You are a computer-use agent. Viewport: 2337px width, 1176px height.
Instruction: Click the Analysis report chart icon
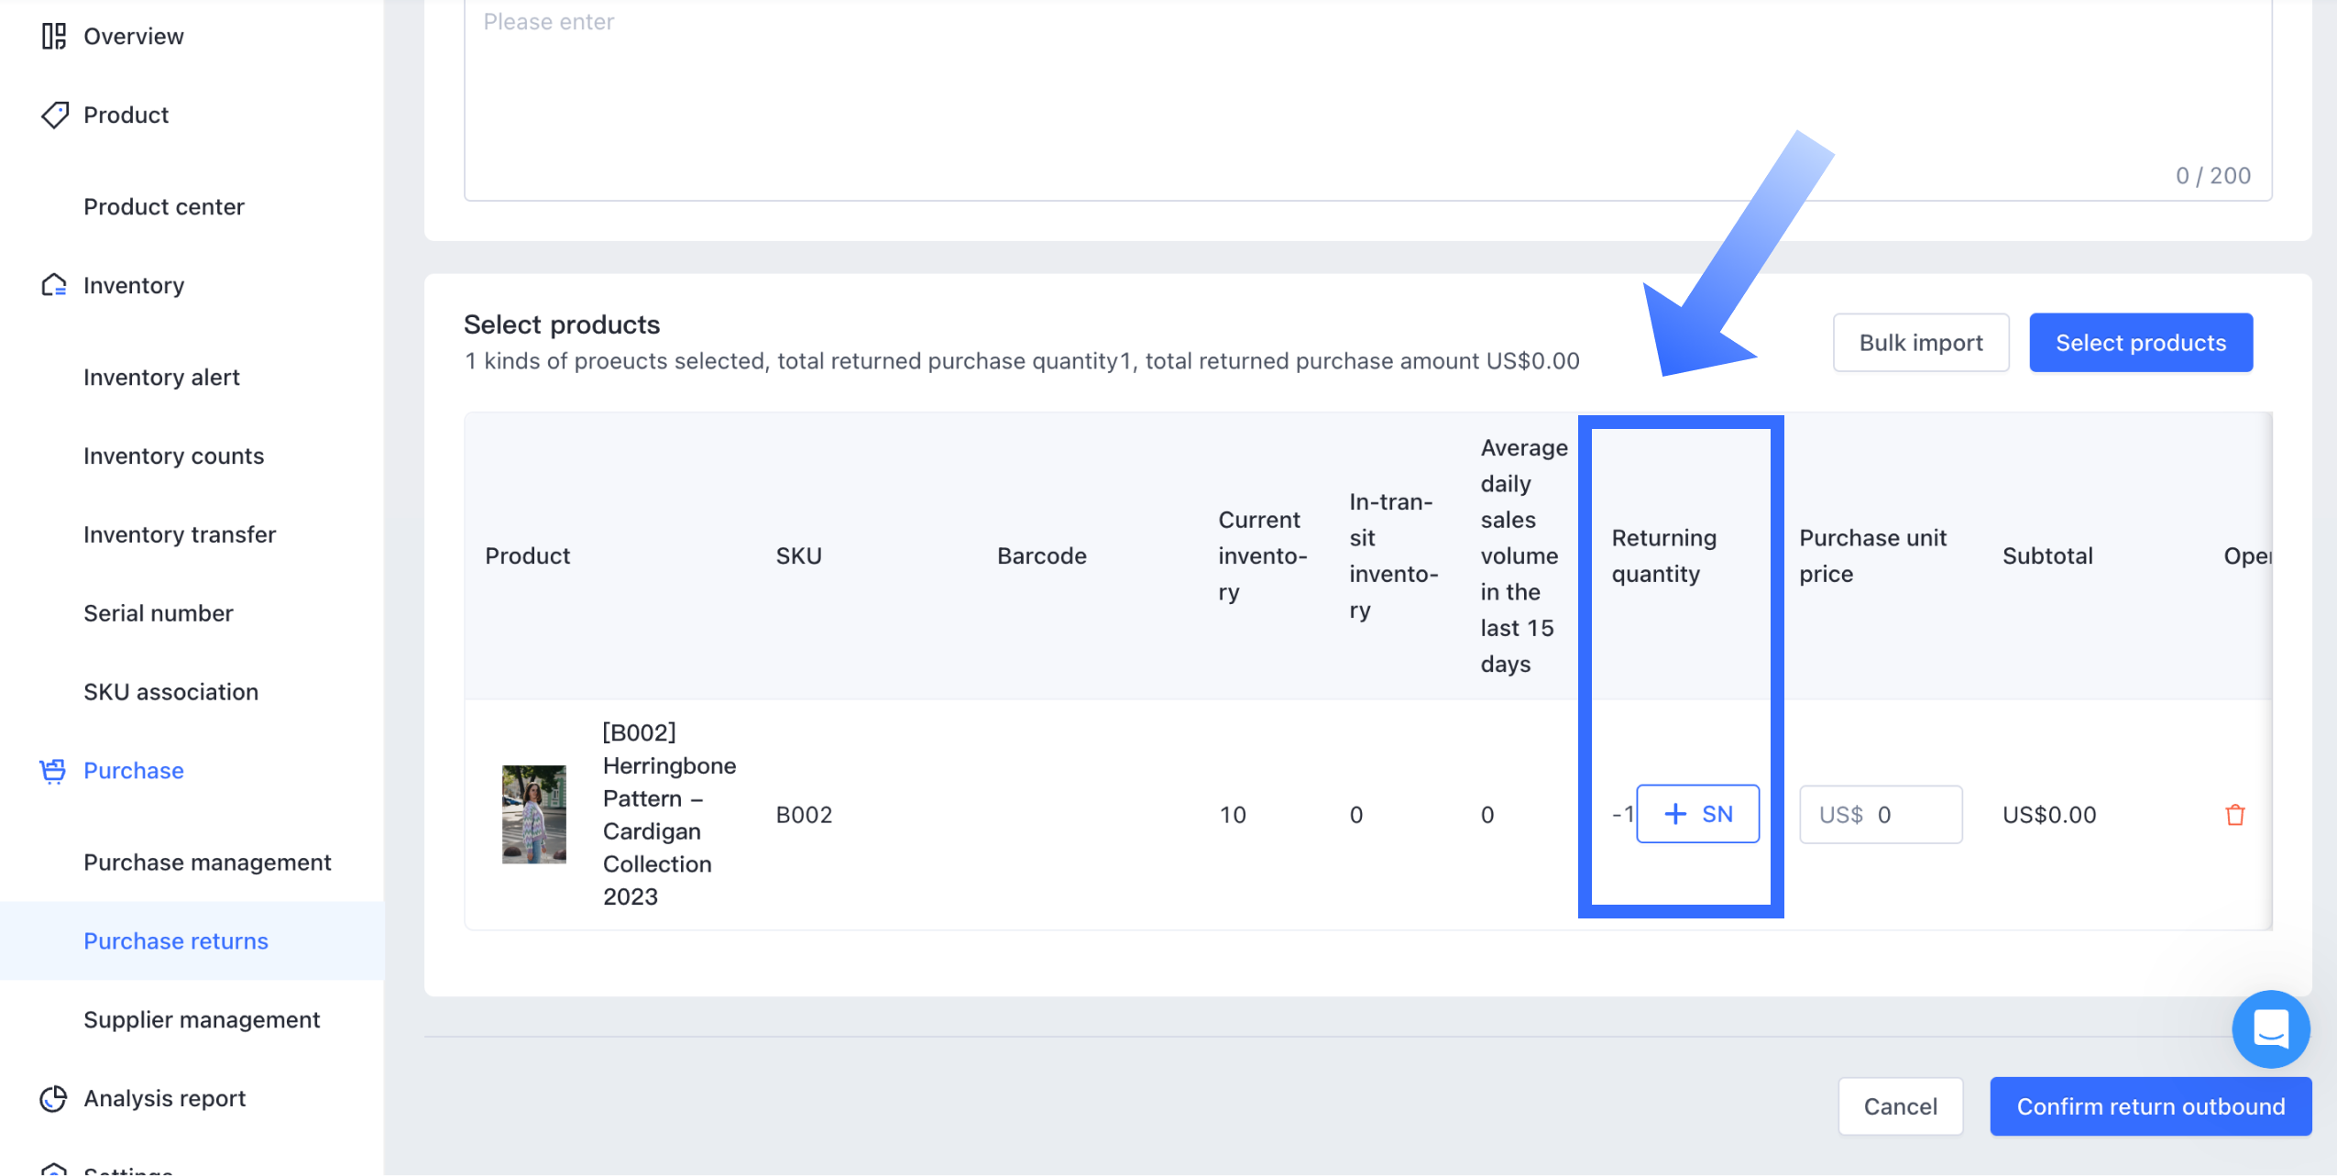click(54, 1098)
